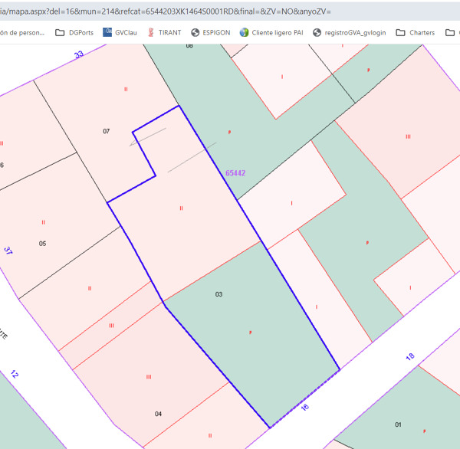Click parcel 05 on the cadastral map
The width and height of the screenshot is (460, 449).
43,244
